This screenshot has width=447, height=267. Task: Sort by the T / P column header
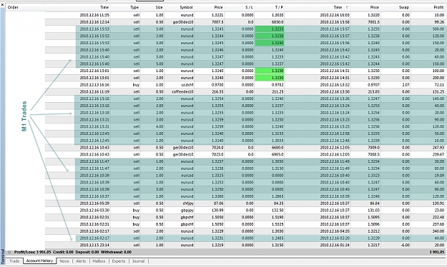[x=279, y=7]
